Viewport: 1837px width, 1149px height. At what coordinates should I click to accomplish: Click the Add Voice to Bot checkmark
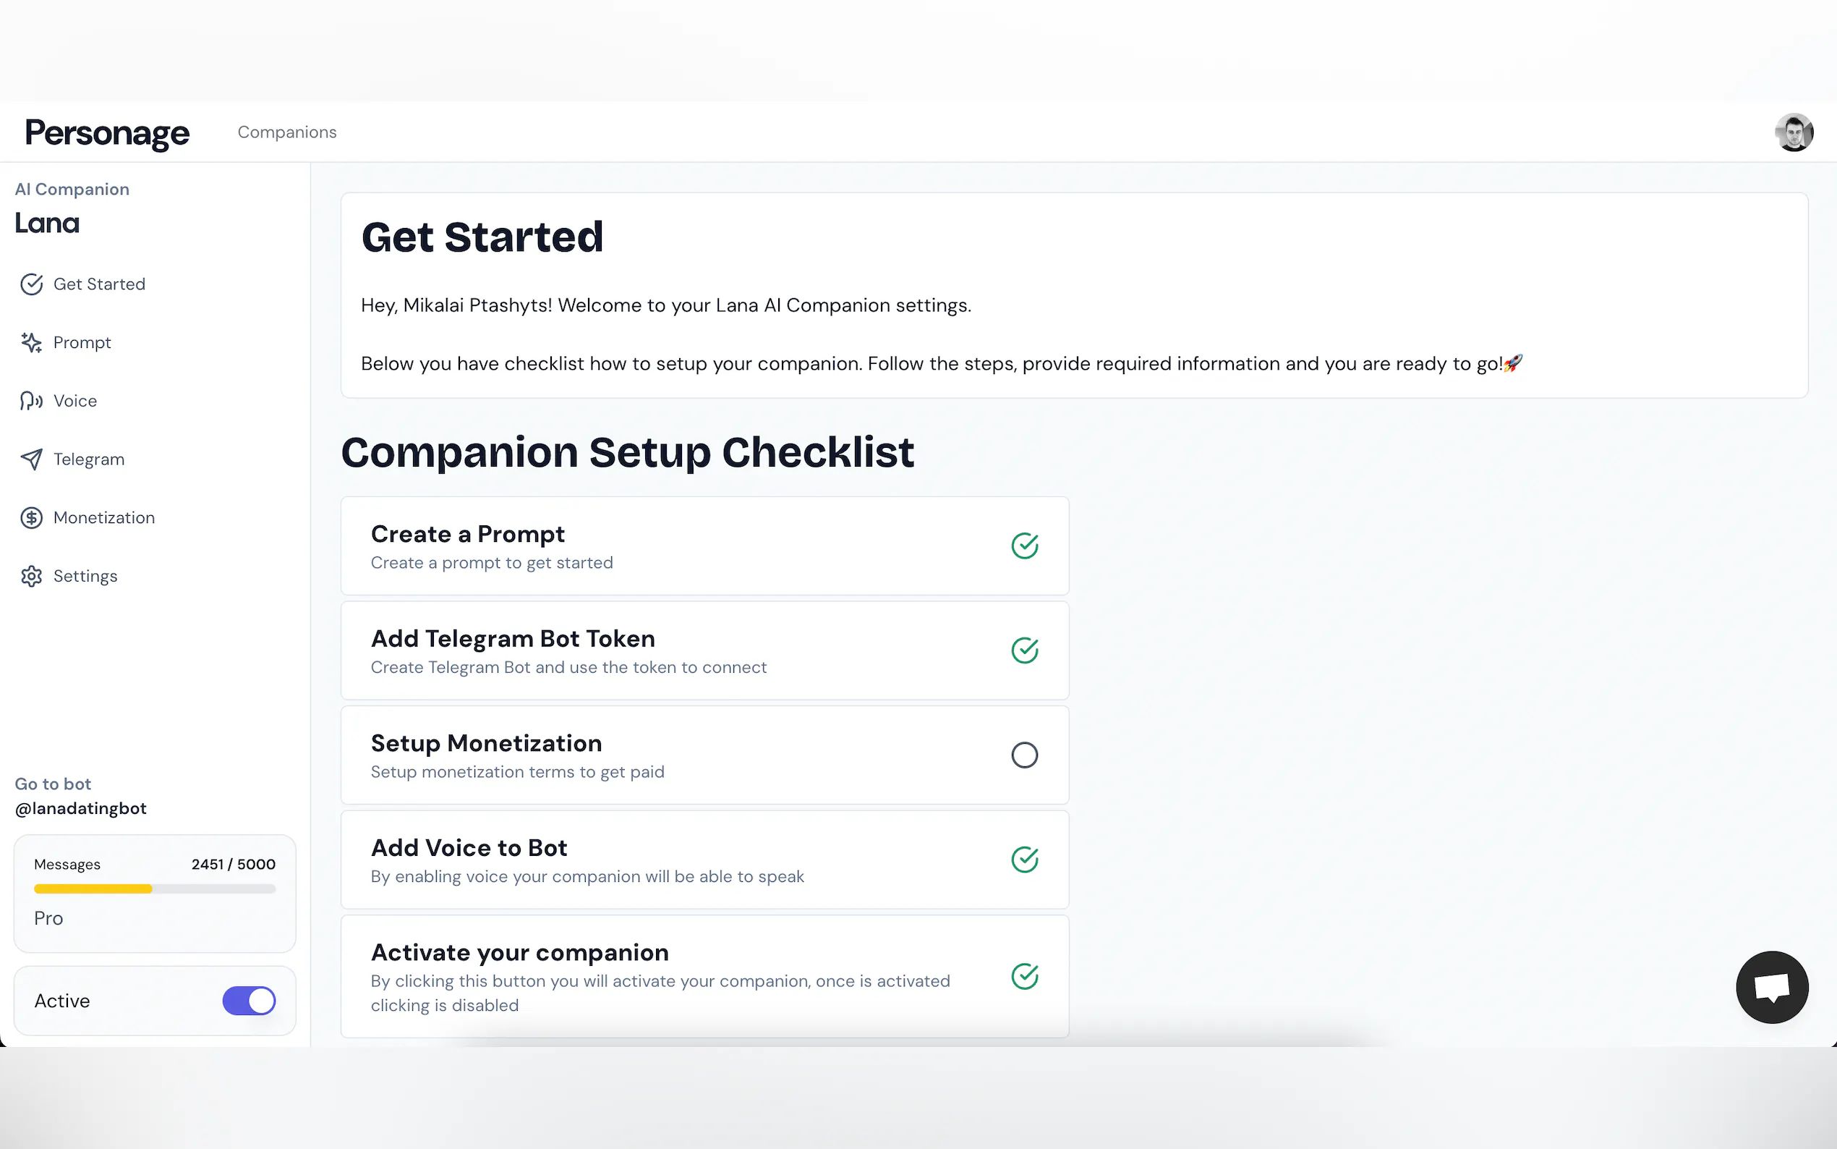coord(1024,860)
